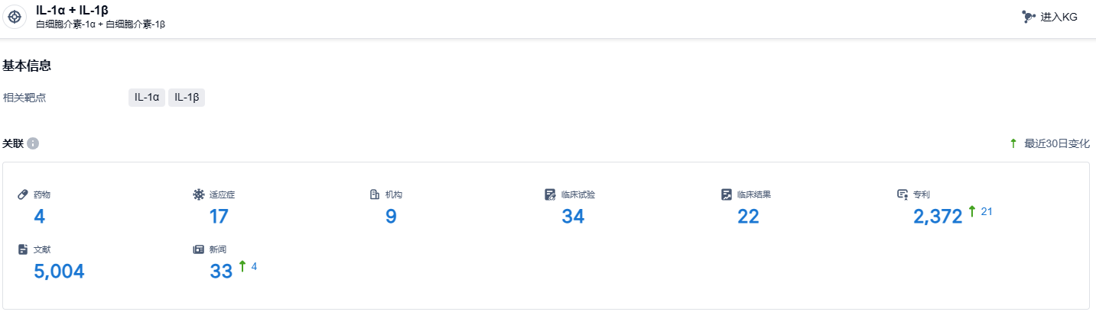The height and width of the screenshot is (315, 1096).
Task: Click the 最近30日变化 legend label
Action: [1057, 143]
